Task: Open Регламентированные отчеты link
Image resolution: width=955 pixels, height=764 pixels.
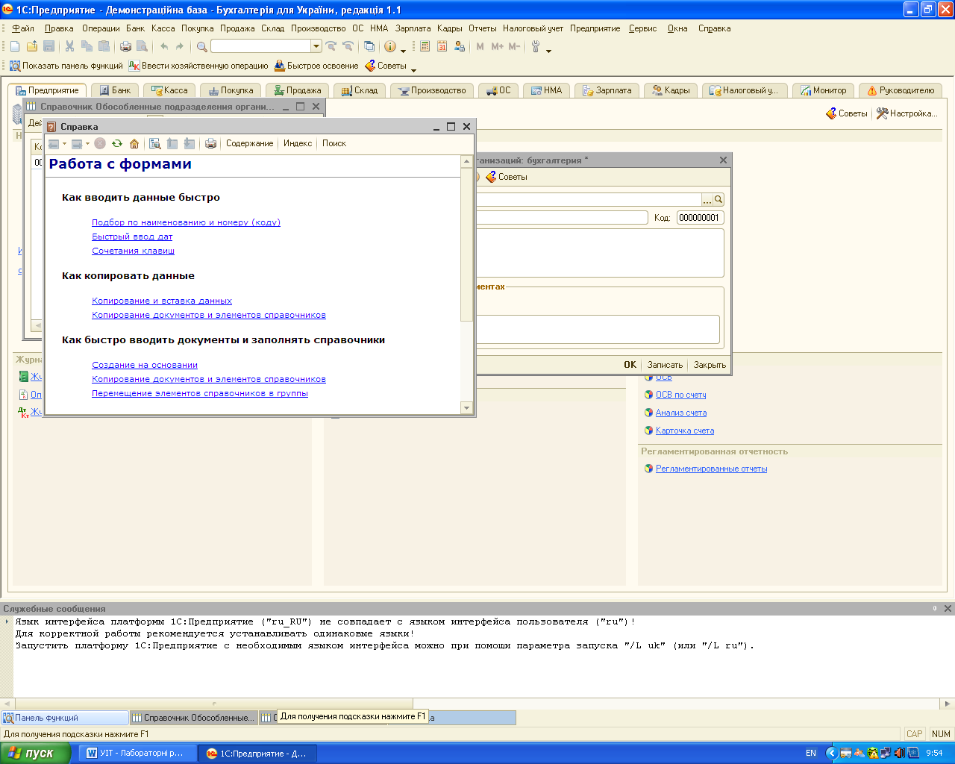Action: [711, 469]
